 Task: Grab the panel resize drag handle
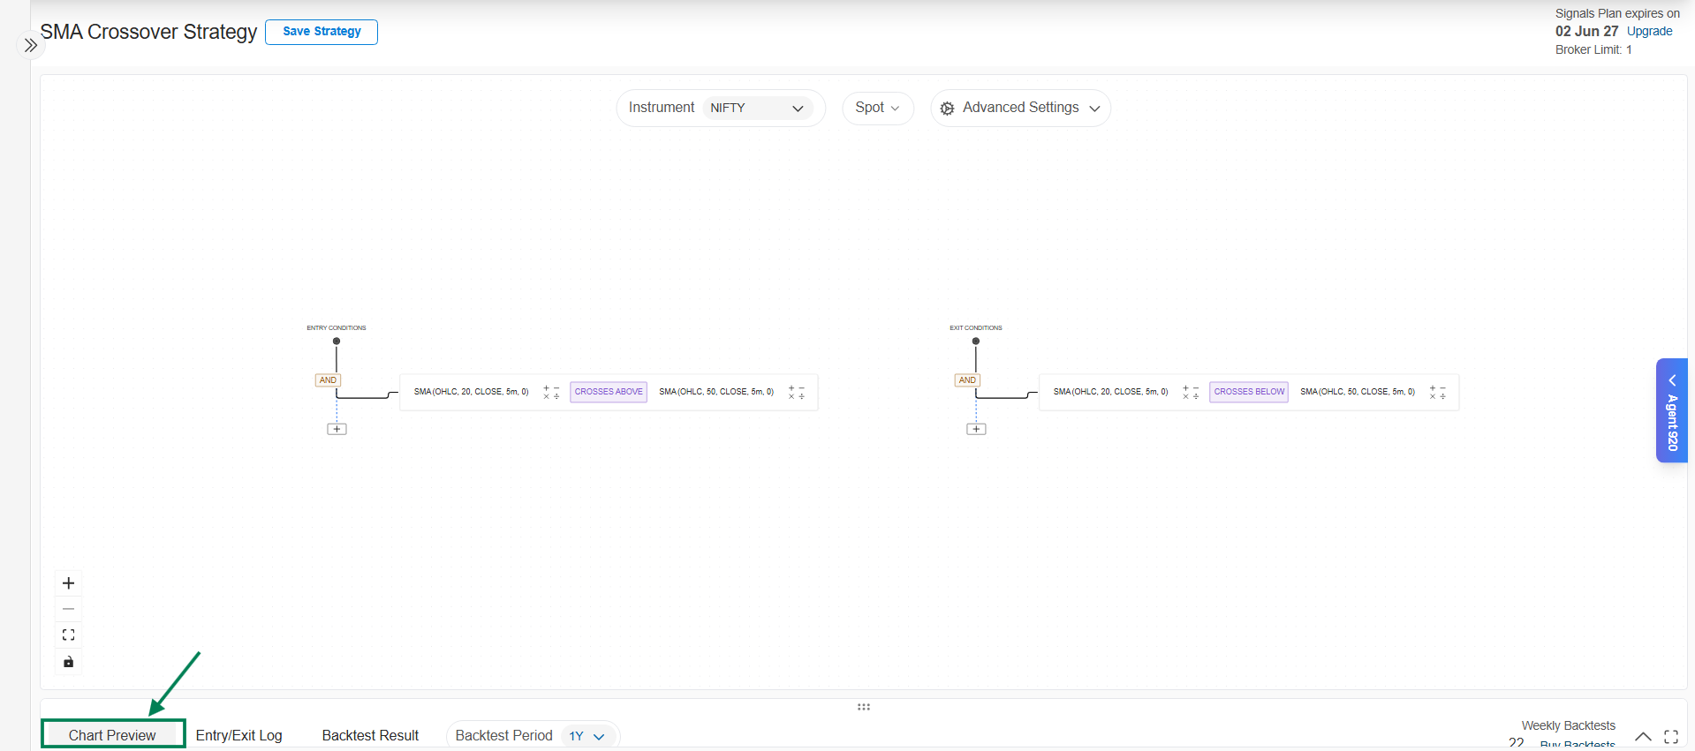pos(864,707)
